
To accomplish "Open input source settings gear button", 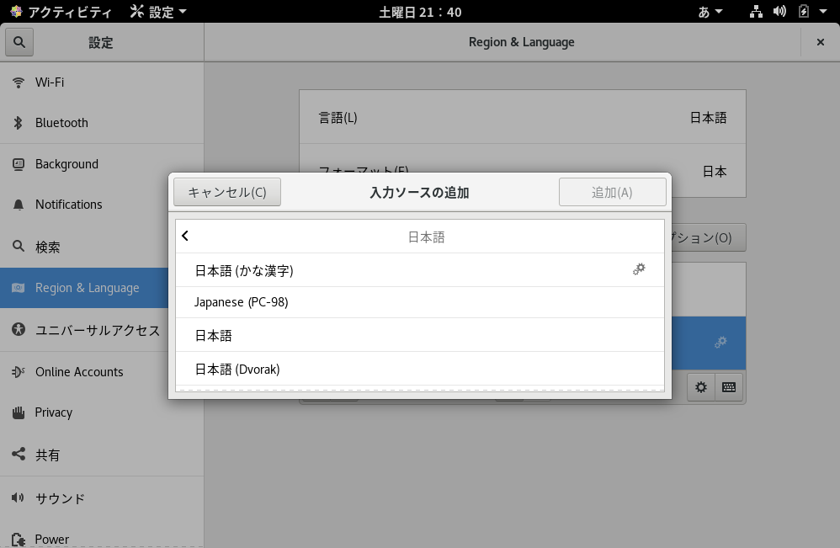I will point(701,387).
